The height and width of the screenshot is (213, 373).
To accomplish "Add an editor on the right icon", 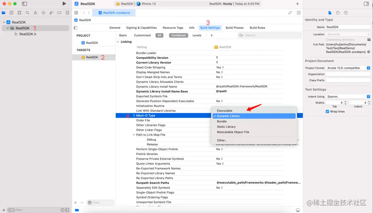I will pos(299,13).
